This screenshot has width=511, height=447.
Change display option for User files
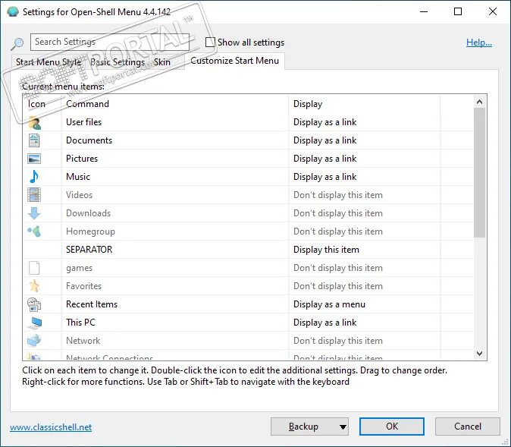pos(324,122)
